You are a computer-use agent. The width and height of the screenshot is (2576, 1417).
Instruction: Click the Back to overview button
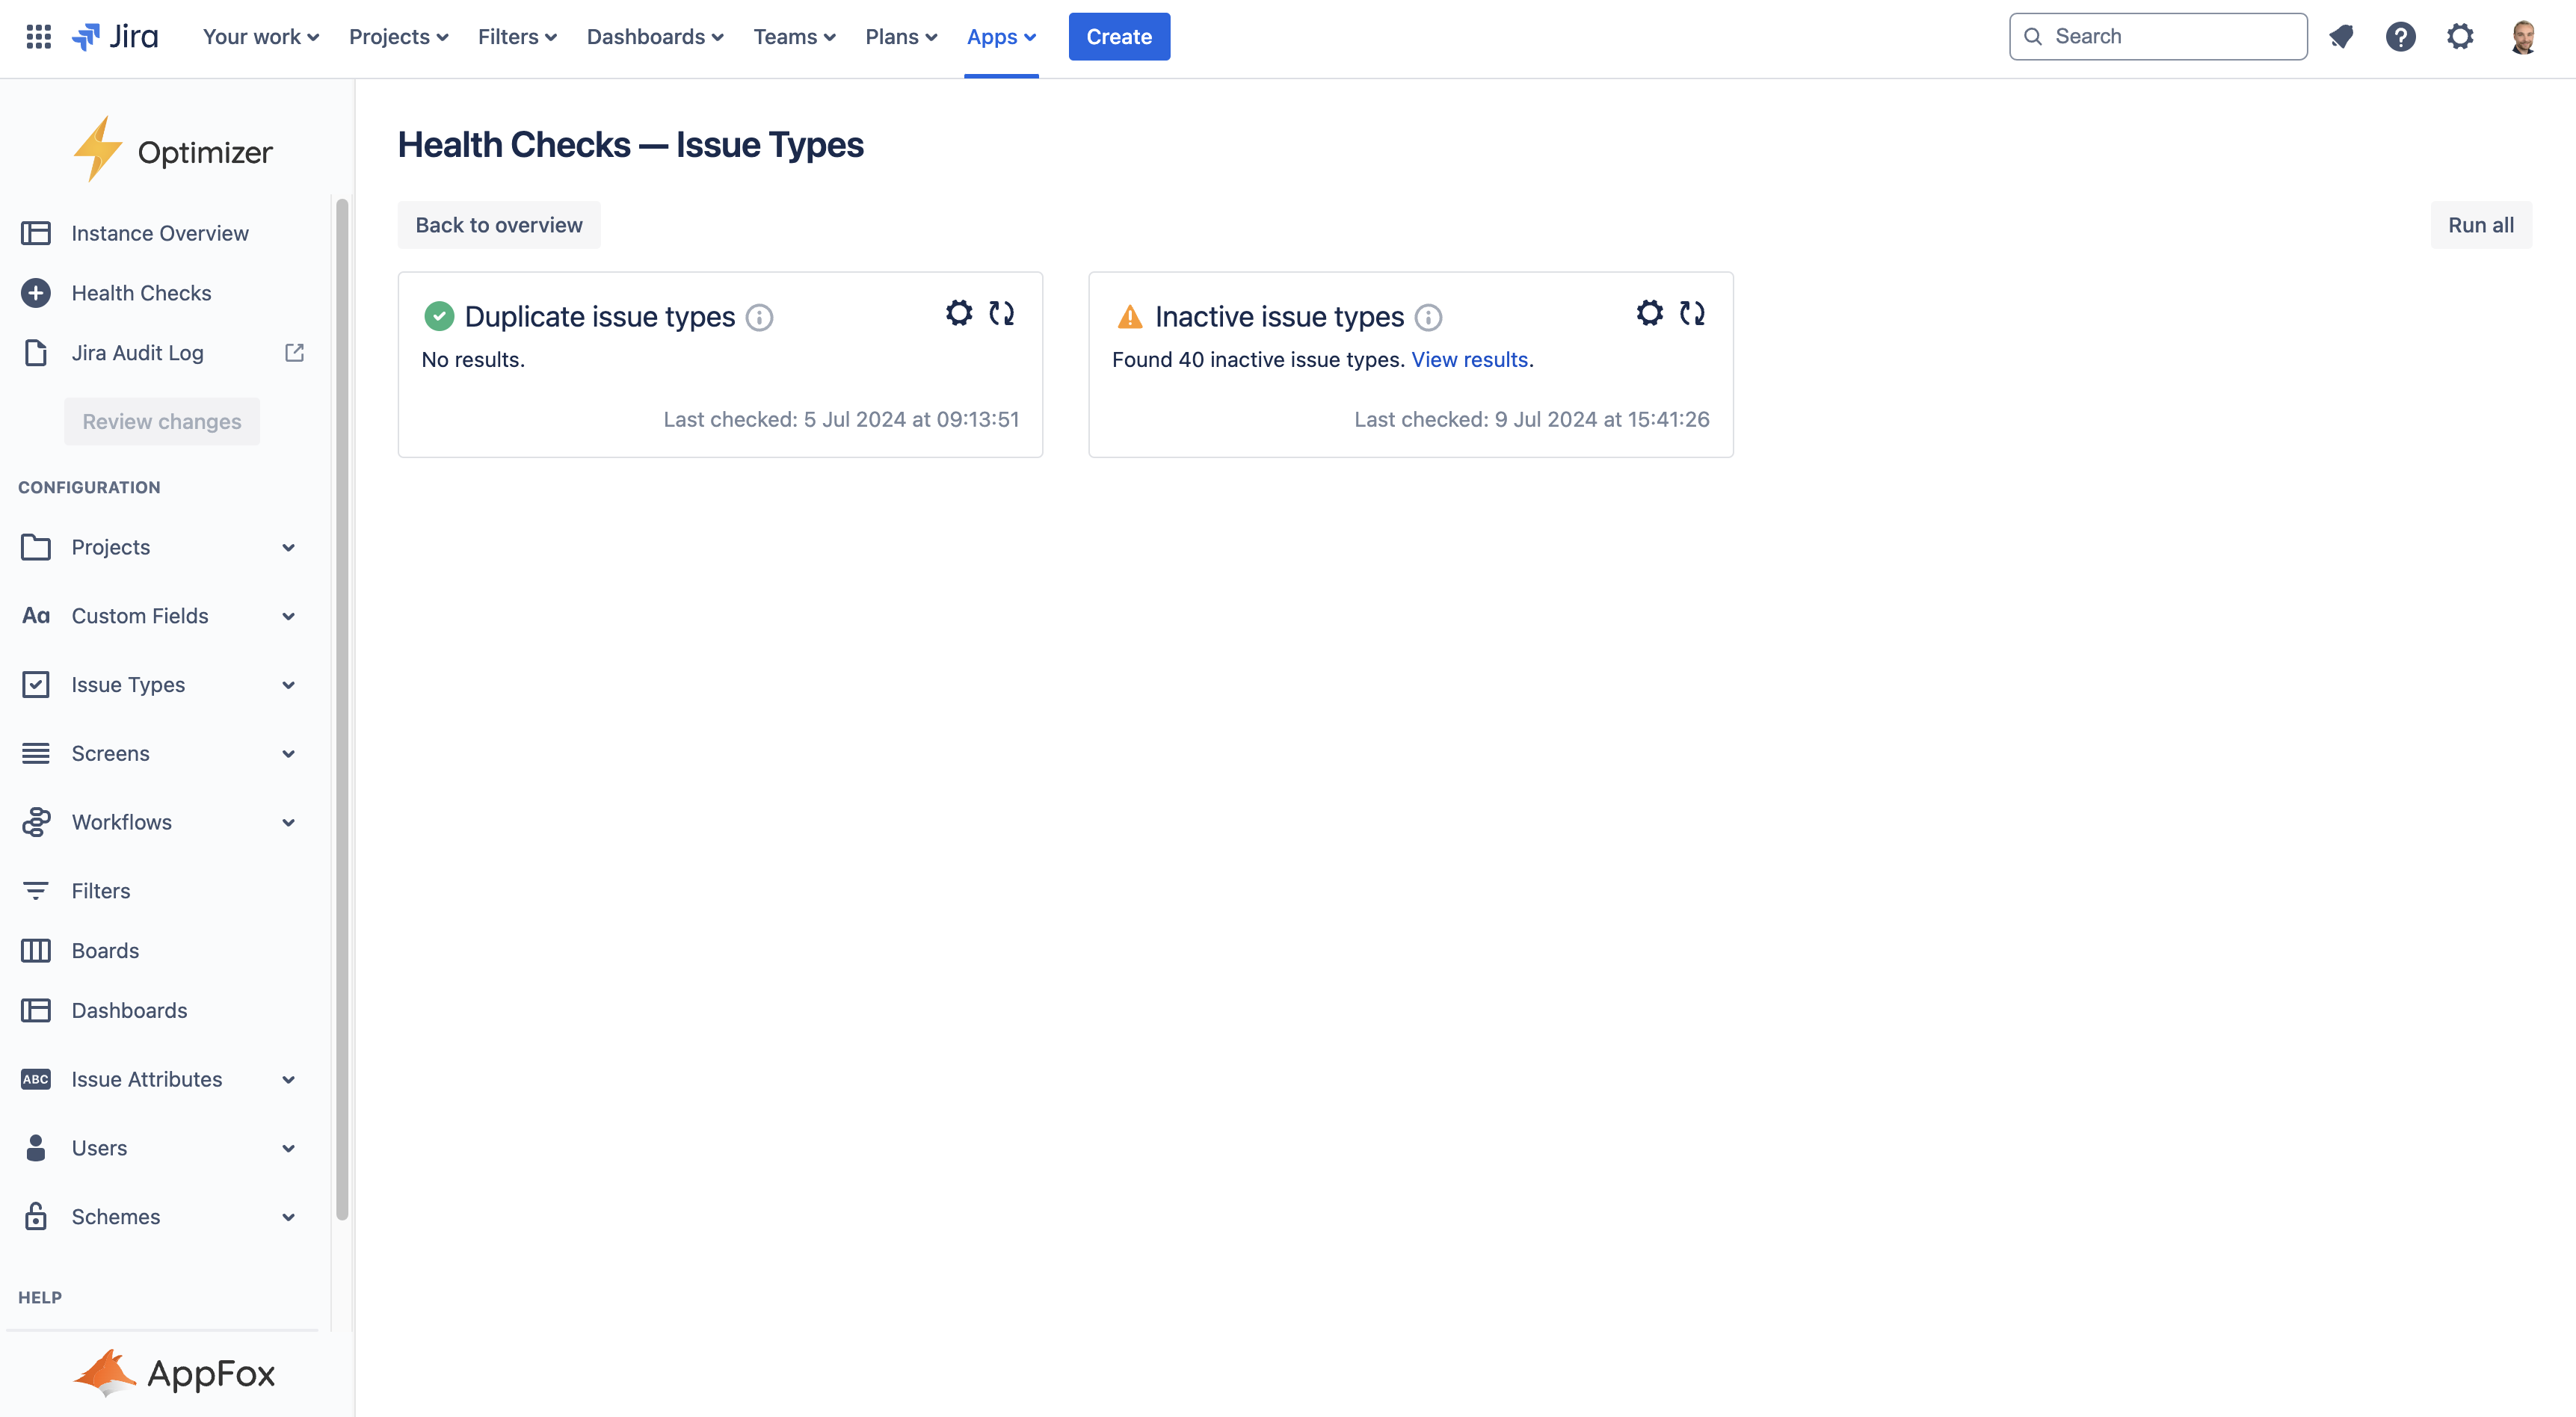[498, 225]
